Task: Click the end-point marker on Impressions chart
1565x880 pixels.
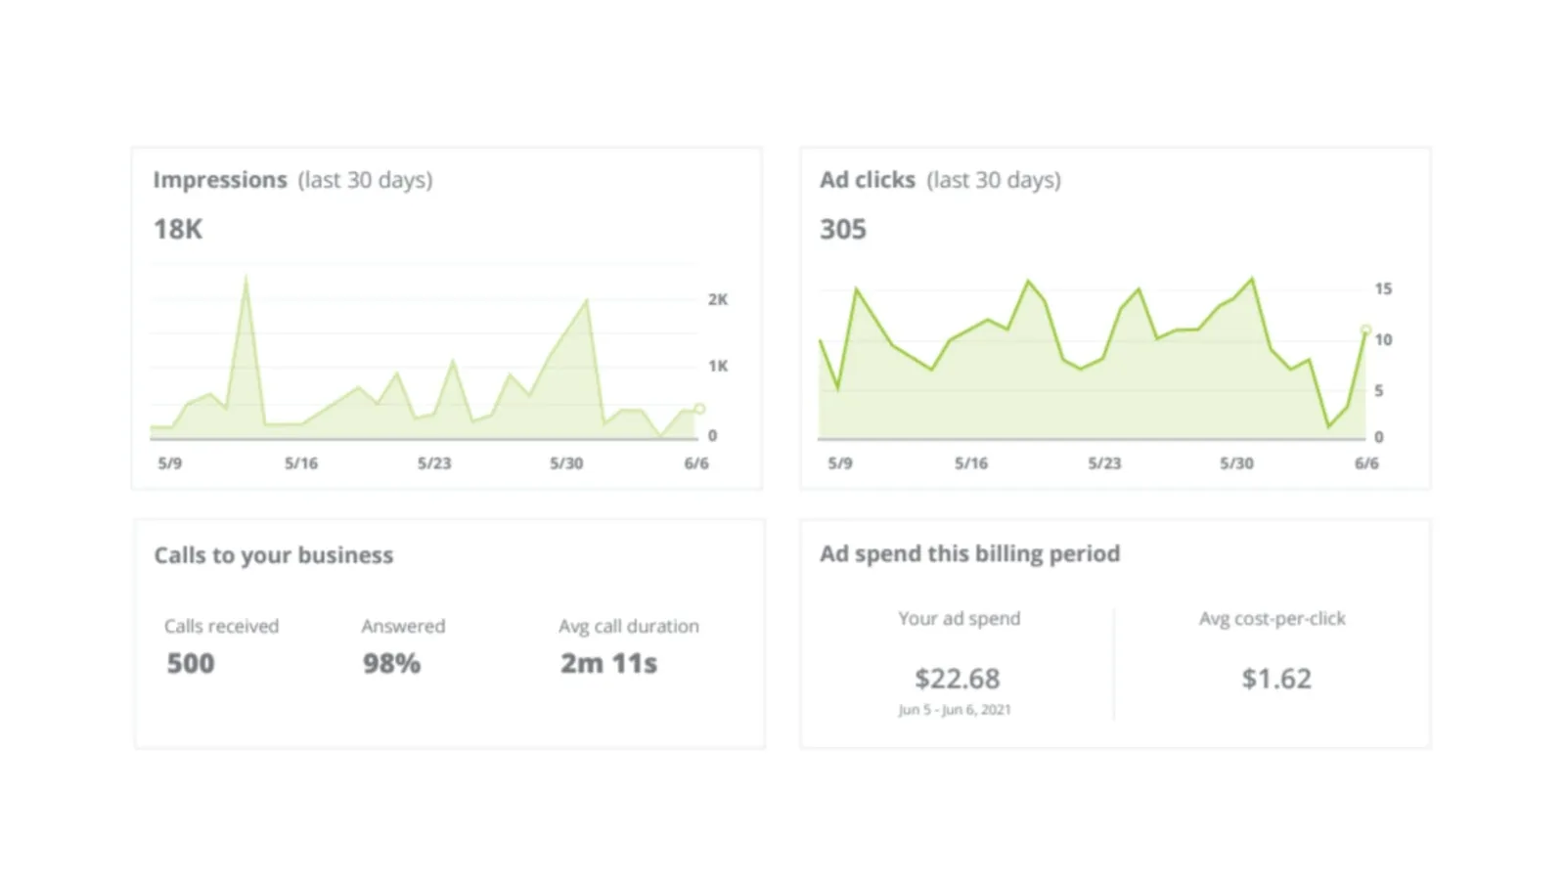Action: [x=699, y=409]
